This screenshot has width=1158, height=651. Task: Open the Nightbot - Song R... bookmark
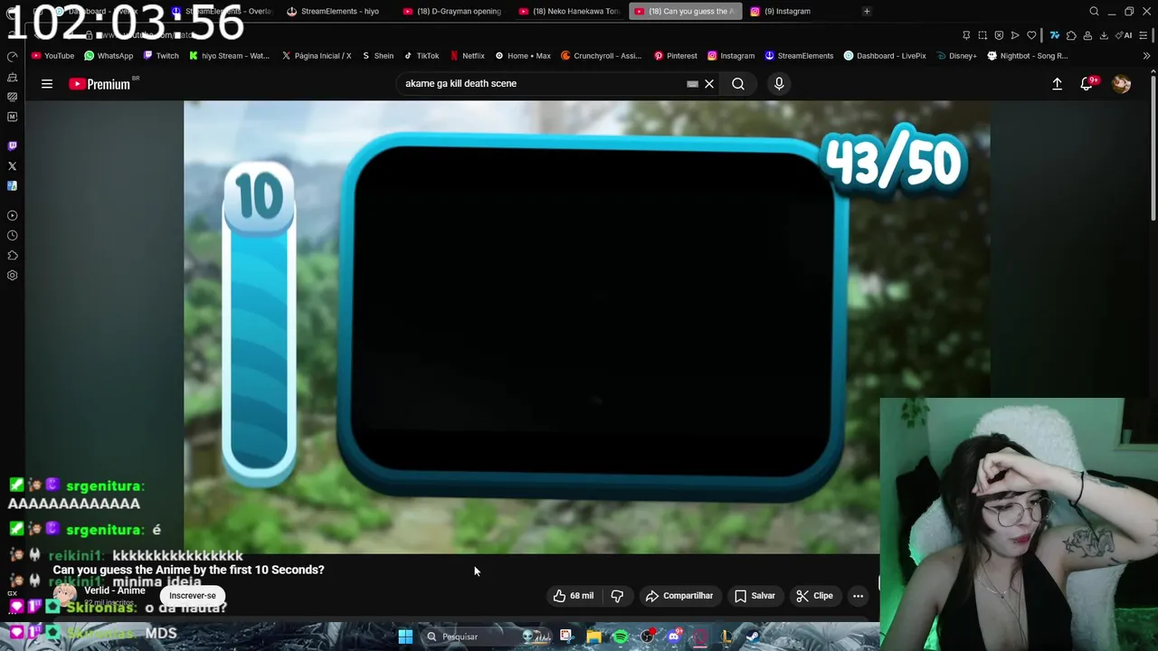tap(1028, 56)
